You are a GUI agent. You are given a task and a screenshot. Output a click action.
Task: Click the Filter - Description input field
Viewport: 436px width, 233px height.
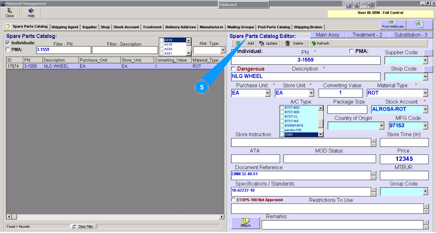125,50
